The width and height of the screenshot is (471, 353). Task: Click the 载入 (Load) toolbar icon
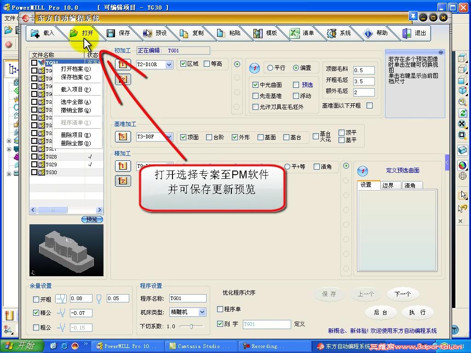pyautogui.click(x=35, y=33)
